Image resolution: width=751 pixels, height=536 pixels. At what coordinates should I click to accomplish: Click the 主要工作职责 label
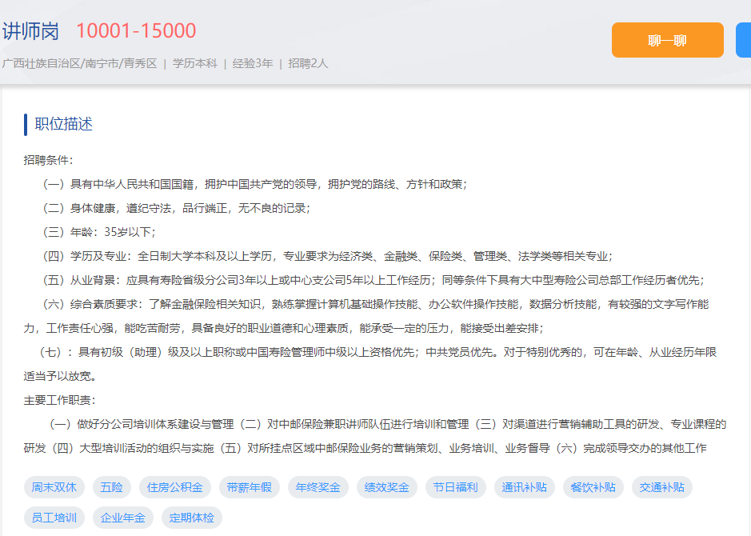tap(59, 401)
